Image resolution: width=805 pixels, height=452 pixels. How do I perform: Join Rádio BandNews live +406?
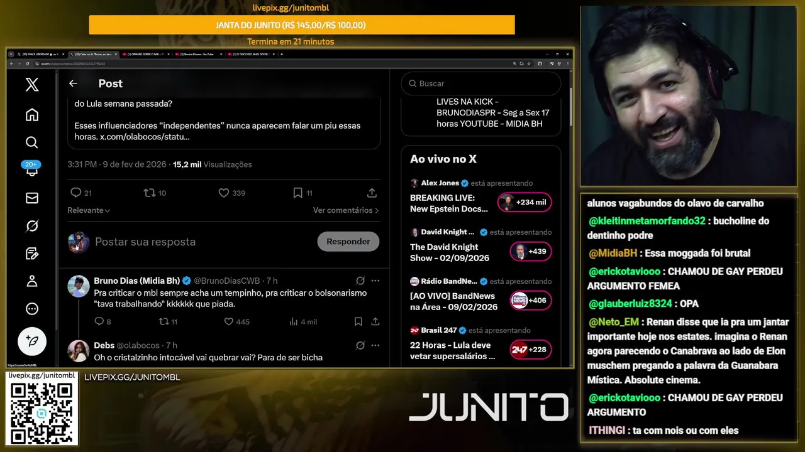pos(530,301)
